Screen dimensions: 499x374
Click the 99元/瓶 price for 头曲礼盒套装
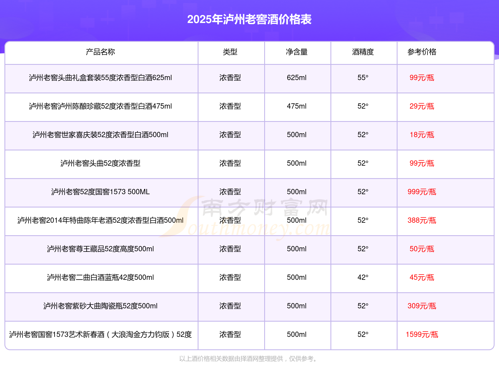pos(422,78)
